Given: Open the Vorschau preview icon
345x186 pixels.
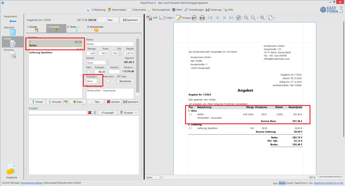Looking at the screenshot, I should pos(13,55).
